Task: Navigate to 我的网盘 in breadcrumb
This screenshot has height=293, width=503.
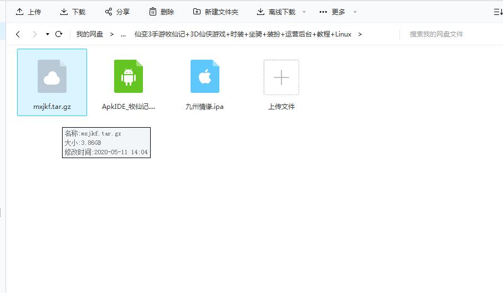Action: click(90, 34)
